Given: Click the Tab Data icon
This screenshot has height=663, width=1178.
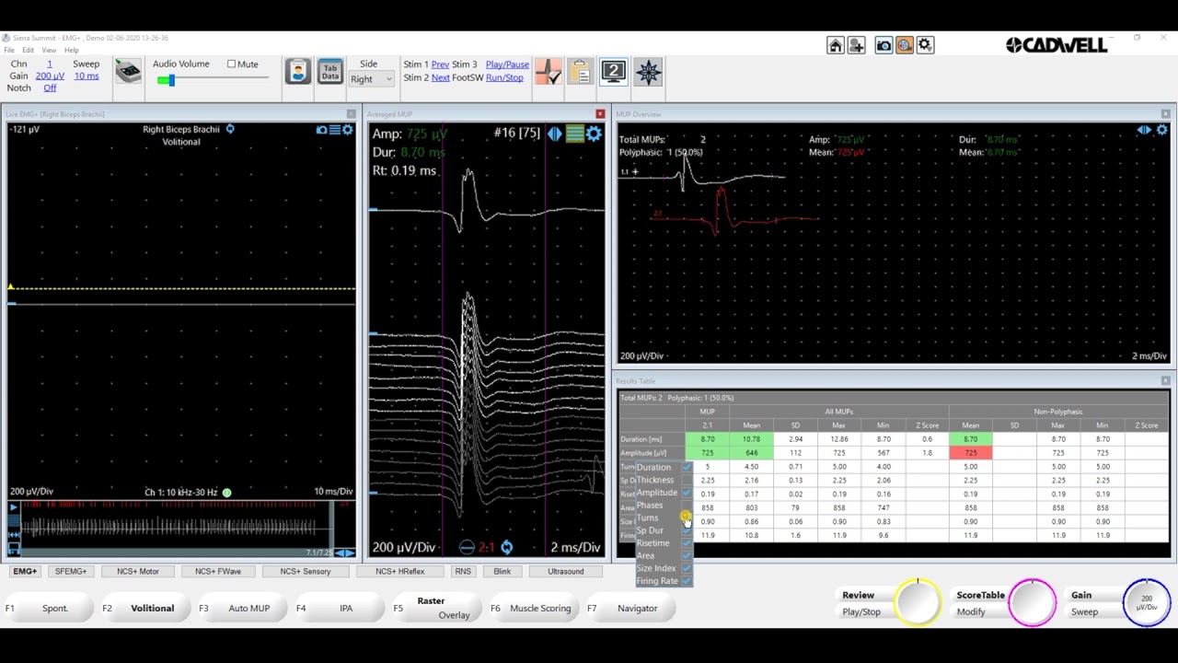Looking at the screenshot, I should pyautogui.click(x=330, y=72).
